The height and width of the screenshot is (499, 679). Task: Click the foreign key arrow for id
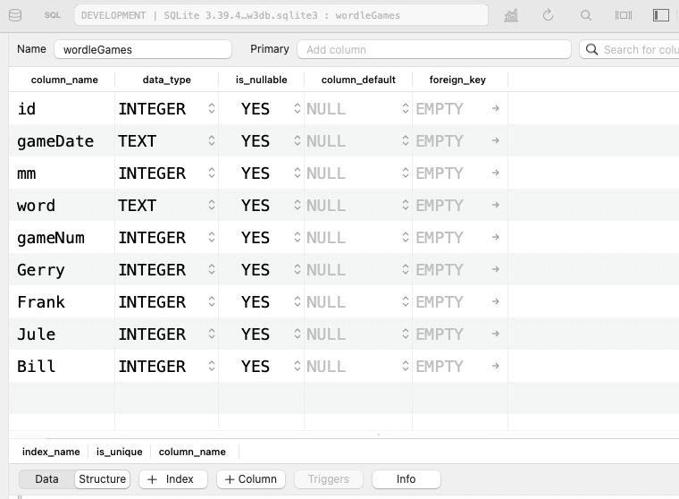[x=496, y=108]
